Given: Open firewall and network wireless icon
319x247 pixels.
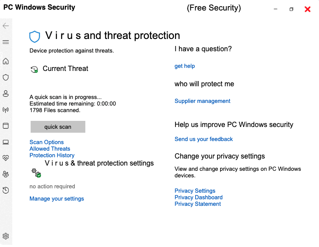Looking at the screenshot, I should 6,109.
